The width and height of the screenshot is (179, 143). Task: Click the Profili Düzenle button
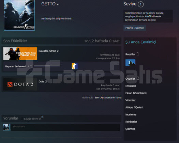(134, 28)
